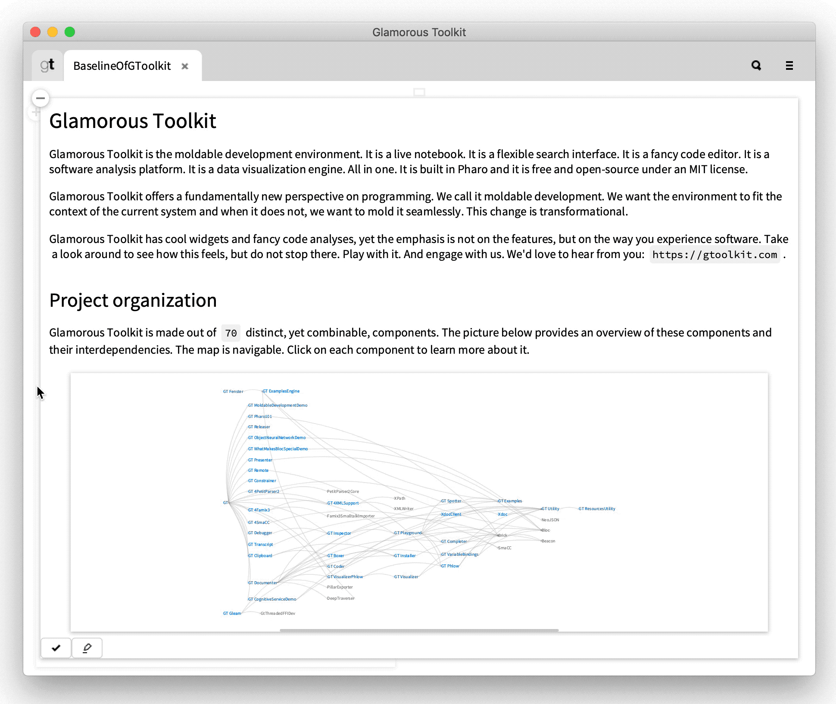Image resolution: width=836 pixels, height=704 pixels.
Task: Select the GT Gleam node
Action: (232, 614)
